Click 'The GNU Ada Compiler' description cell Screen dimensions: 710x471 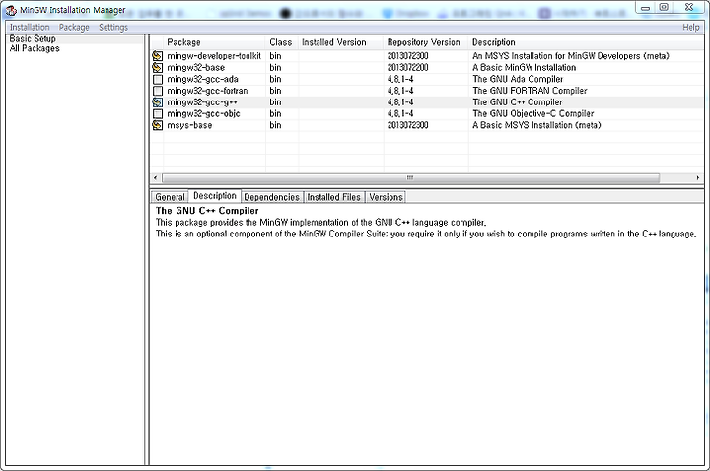518,79
